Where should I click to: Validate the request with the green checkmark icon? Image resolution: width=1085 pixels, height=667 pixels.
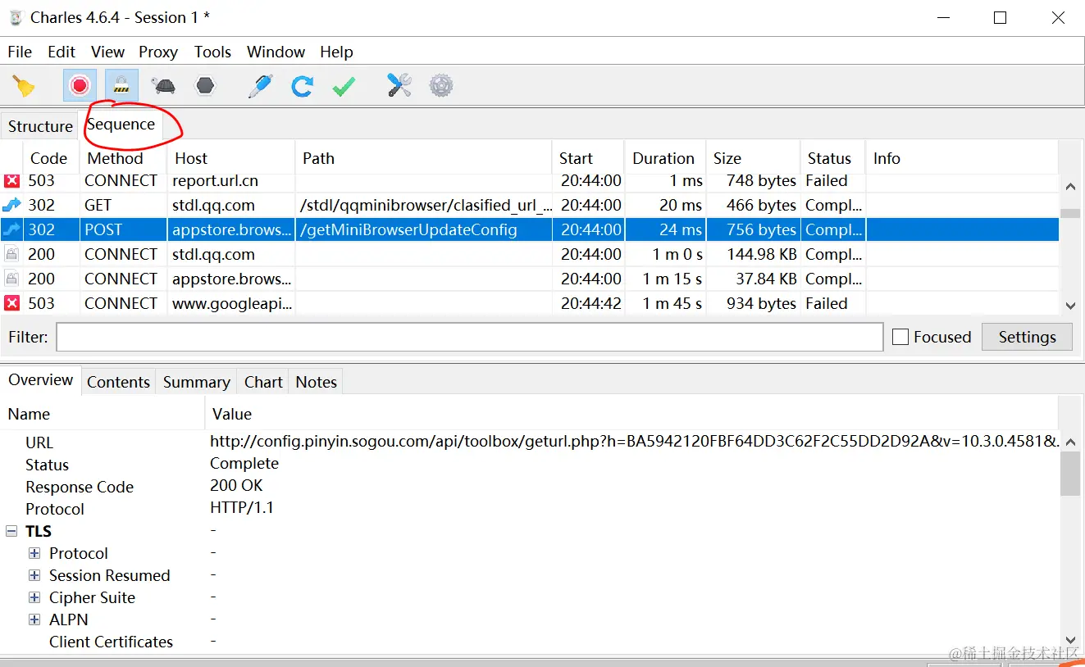pos(344,85)
